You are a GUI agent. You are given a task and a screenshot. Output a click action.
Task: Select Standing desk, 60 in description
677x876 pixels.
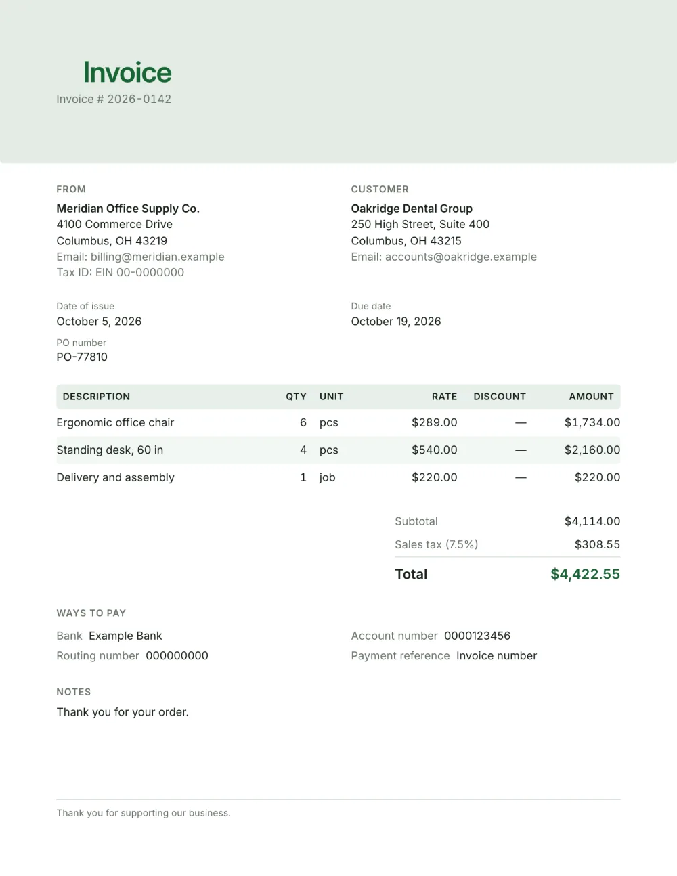(110, 450)
